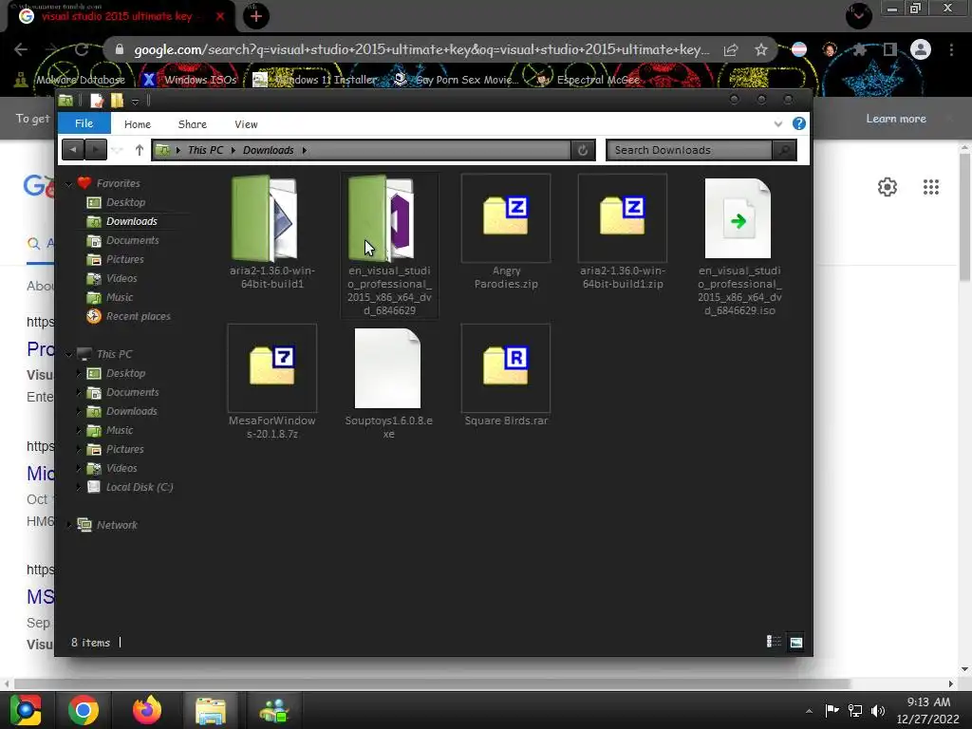This screenshot has width=972, height=729.
Task: Collapse the Favorites tree group
Action: click(x=68, y=184)
